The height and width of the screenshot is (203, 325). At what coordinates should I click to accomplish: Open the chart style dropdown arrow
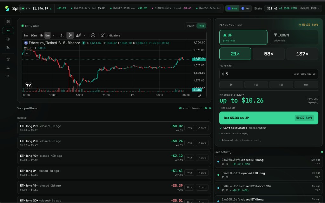point(84,35)
